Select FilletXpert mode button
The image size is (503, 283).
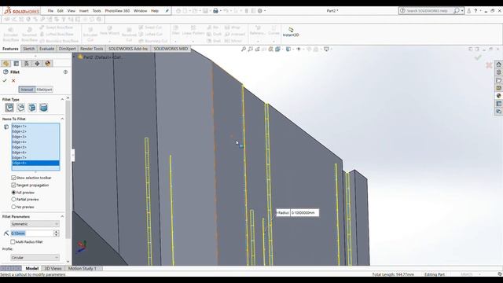tap(44, 90)
